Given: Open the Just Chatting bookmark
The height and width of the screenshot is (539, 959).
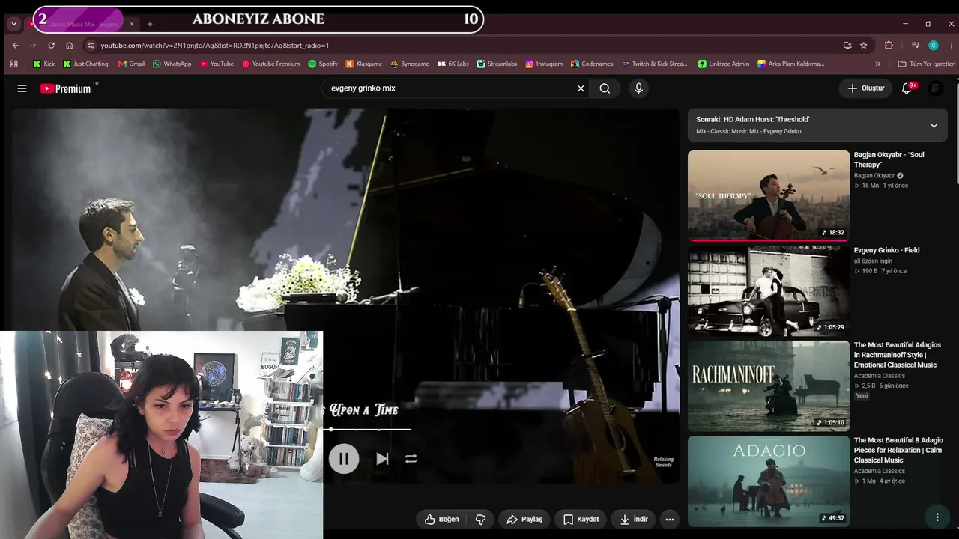Looking at the screenshot, I should point(85,64).
